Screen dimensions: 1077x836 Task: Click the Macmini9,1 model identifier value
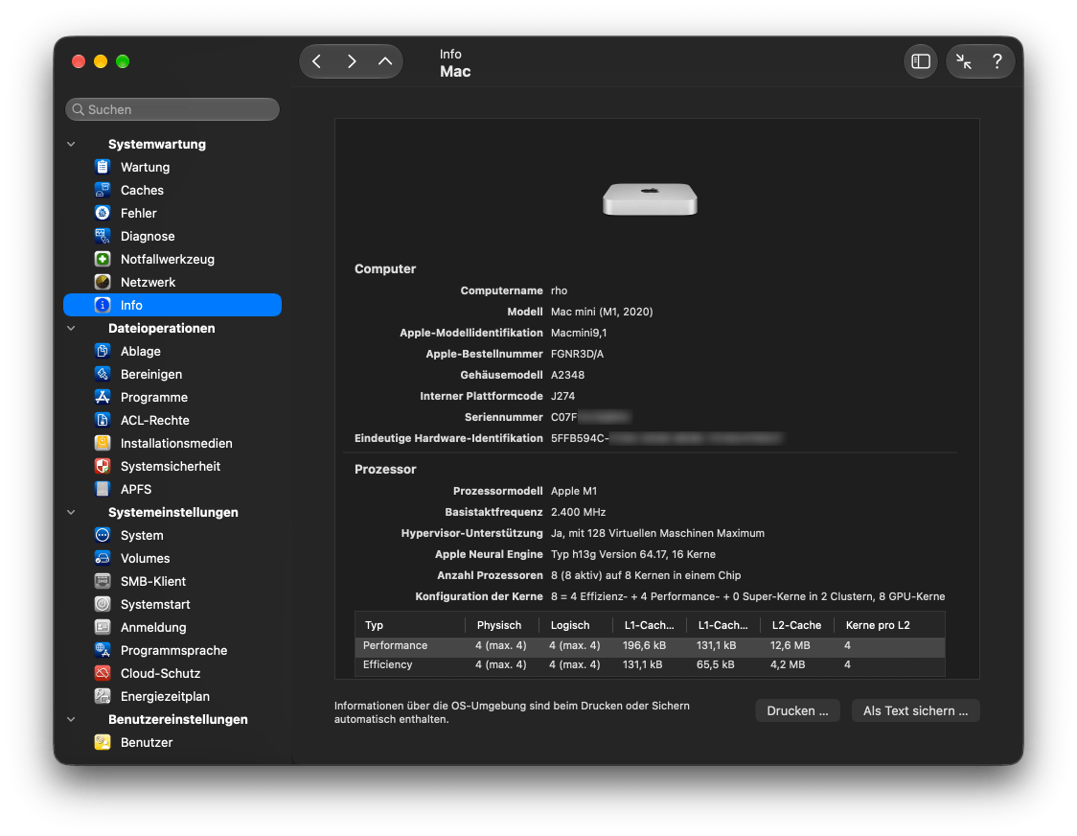click(579, 333)
